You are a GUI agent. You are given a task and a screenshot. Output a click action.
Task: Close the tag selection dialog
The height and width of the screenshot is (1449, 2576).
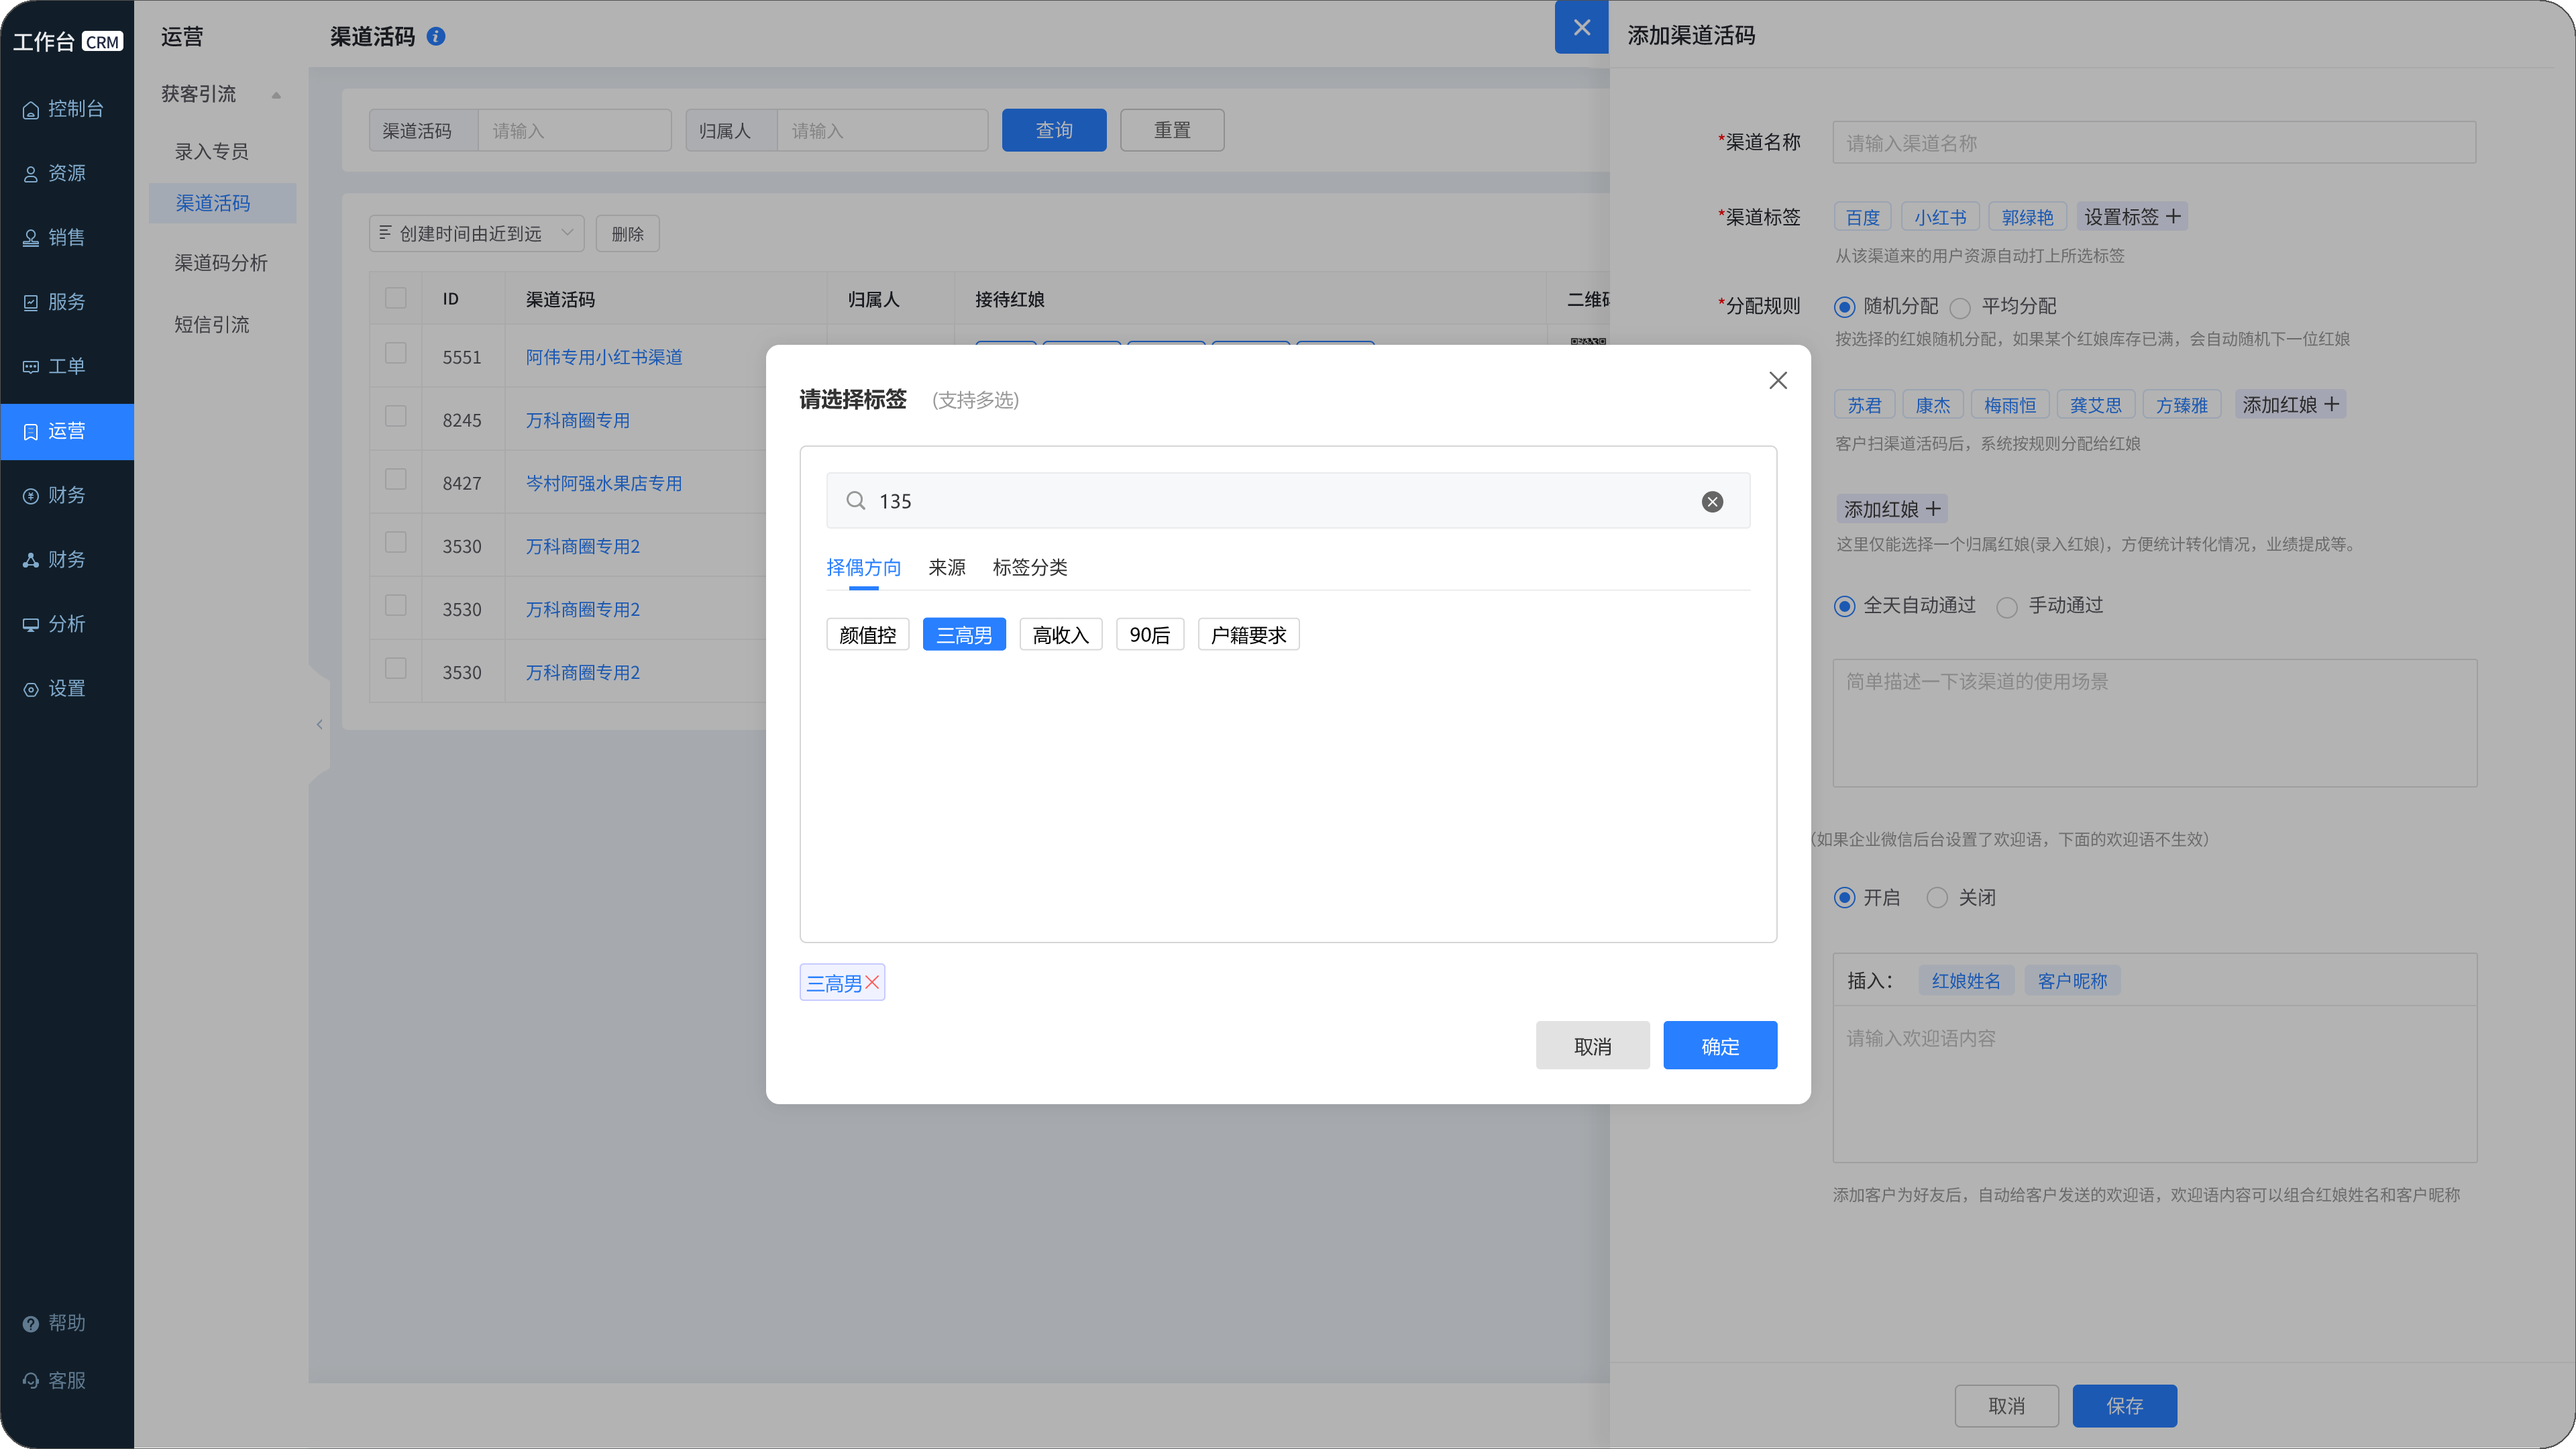point(1777,381)
